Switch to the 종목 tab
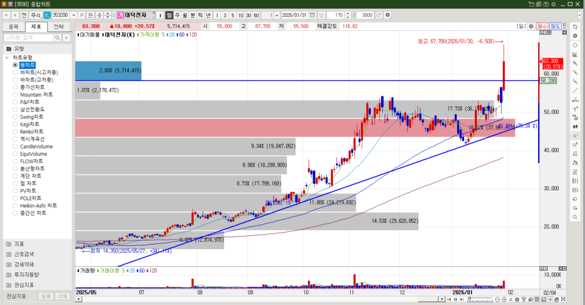 pos(14,26)
